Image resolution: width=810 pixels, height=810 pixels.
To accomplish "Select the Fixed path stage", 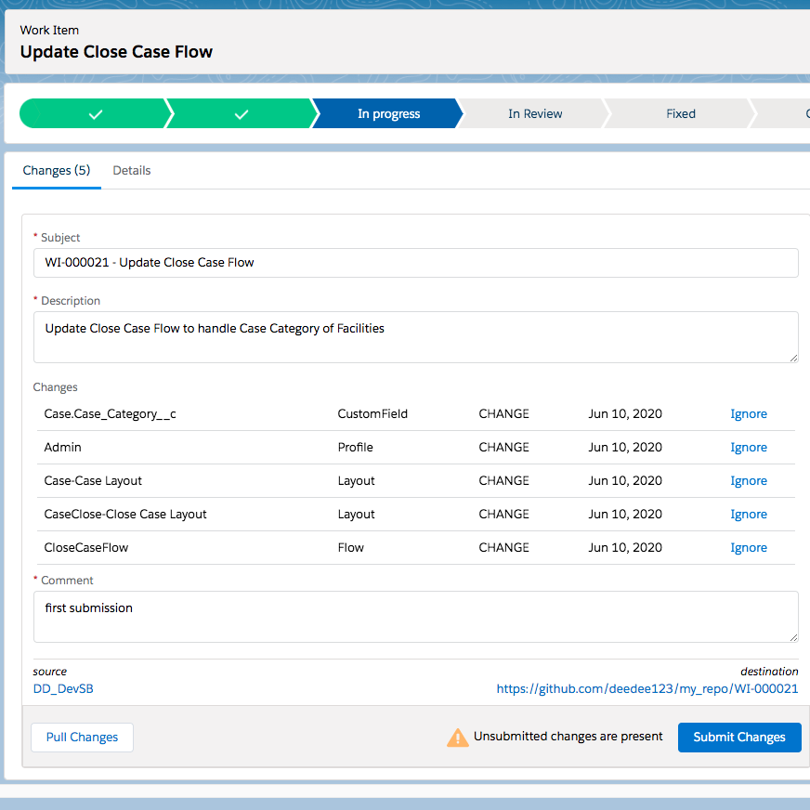I will pyautogui.click(x=680, y=114).
